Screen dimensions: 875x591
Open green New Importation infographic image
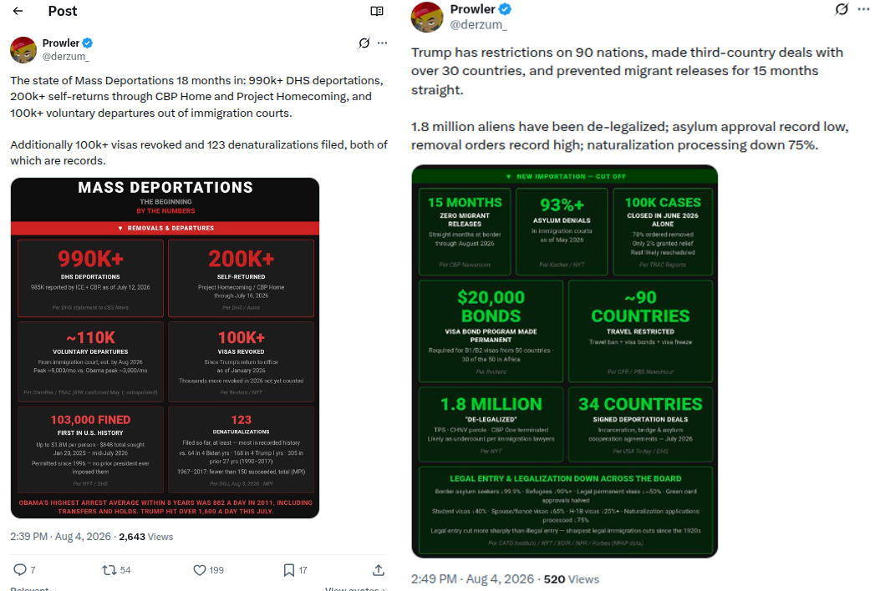(x=565, y=361)
